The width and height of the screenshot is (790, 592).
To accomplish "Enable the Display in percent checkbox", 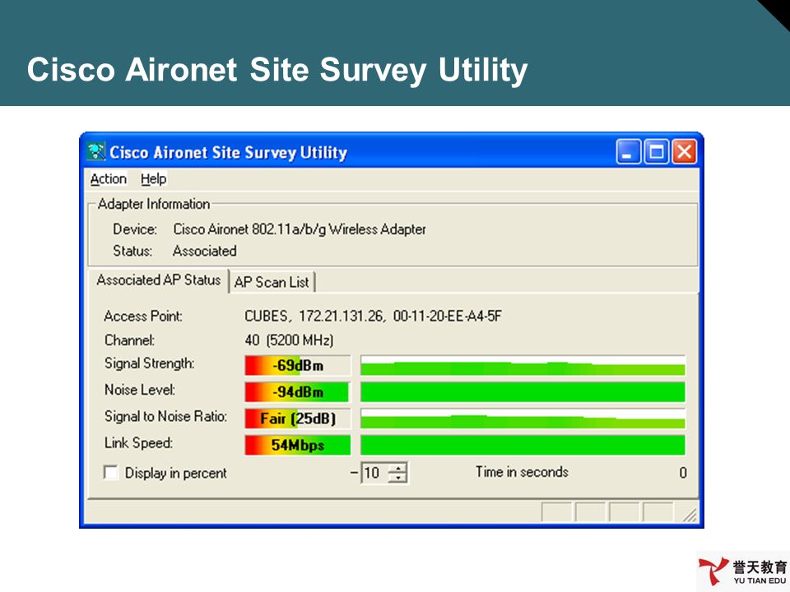I will 110,473.
